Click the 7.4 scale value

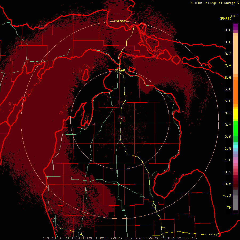click(x=228, y=66)
